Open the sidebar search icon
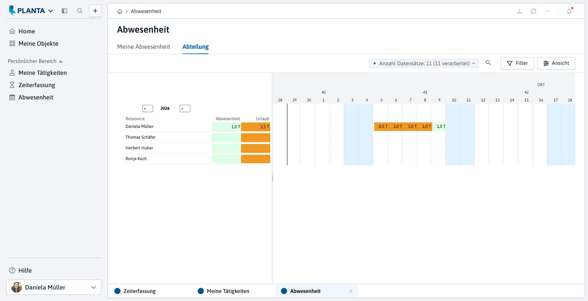Screen dimensions: 588x301 (x=80, y=11)
